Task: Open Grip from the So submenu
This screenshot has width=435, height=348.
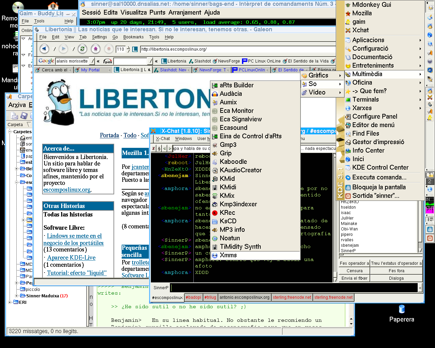Action: [255, 153]
